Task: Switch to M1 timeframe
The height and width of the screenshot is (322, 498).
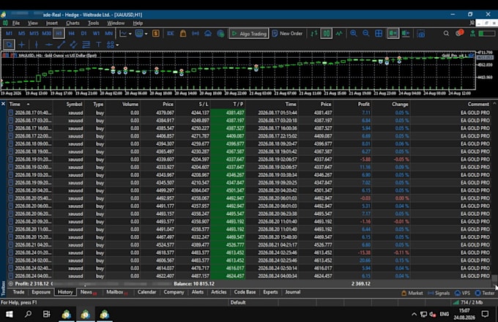Action: 9,34
